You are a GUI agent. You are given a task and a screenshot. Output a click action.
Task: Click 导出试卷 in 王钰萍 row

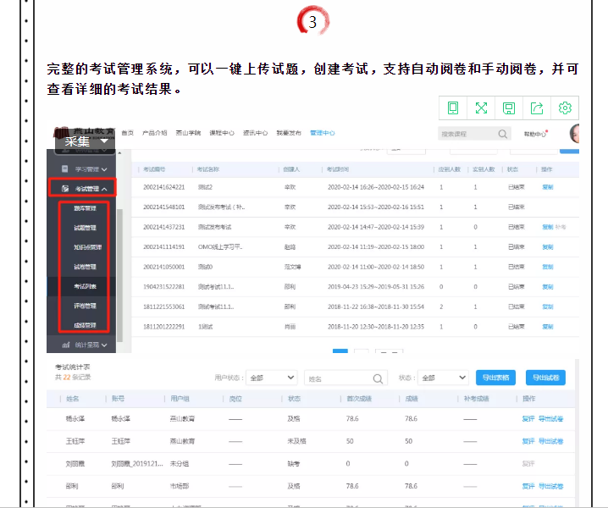click(551, 441)
